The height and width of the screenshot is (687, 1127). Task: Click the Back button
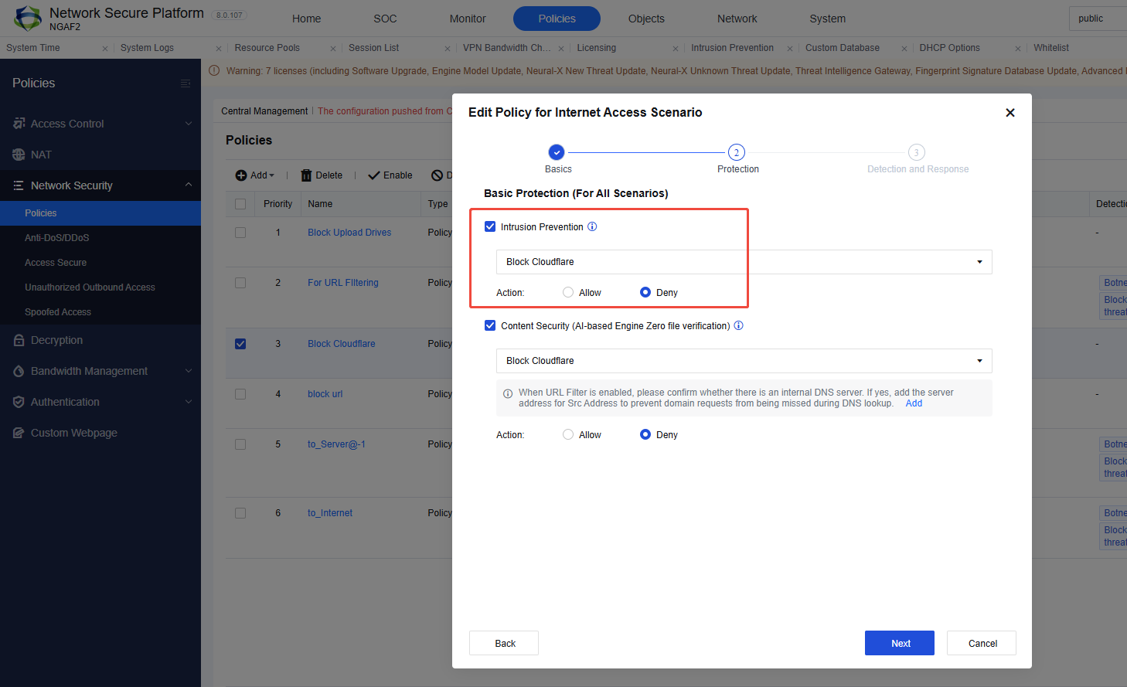click(504, 643)
